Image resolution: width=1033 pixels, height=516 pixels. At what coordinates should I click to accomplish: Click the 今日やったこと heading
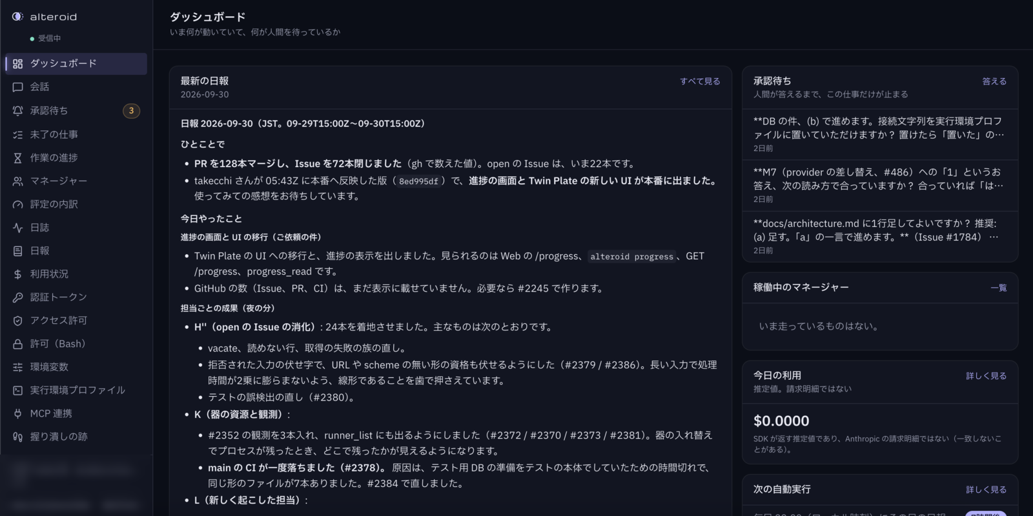[211, 219]
